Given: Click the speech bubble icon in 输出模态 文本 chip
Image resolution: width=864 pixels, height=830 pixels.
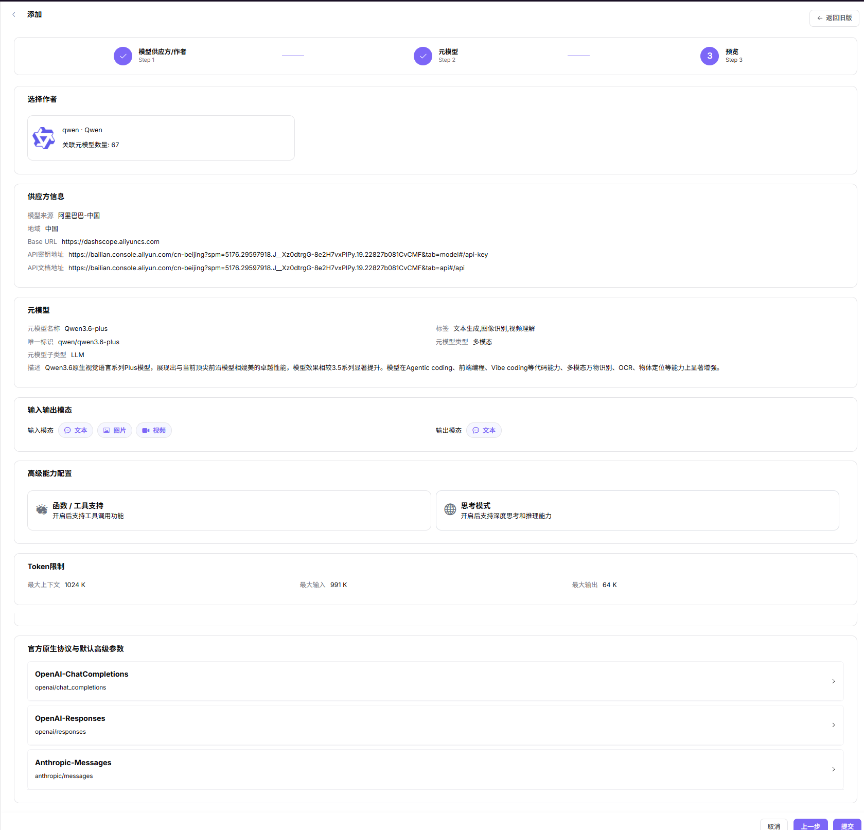Looking at the screenshot, I should pyautogui.click(x=476, y=431).
